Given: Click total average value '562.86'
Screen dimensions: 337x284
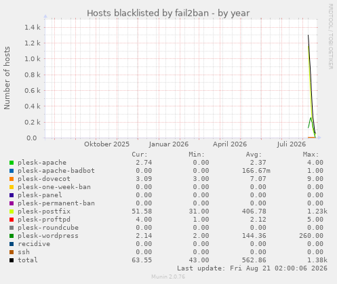Looking at the screenshot, I should 254,260.
